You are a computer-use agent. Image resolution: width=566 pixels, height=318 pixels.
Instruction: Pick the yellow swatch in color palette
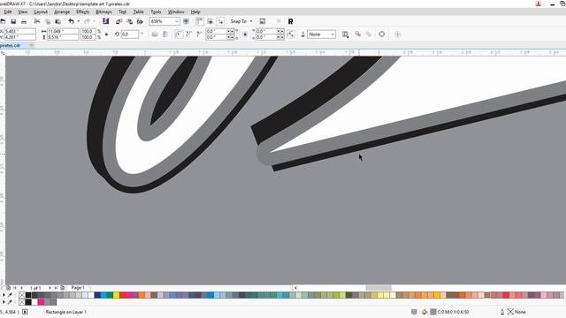click(x=116, y=295)
